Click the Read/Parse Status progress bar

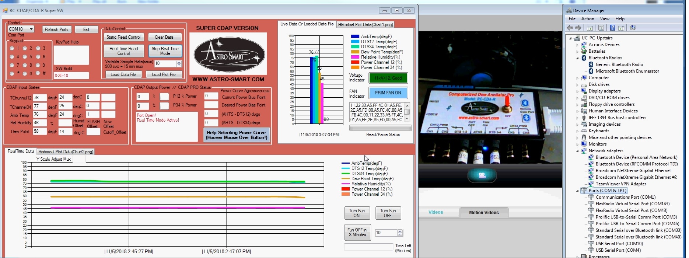380,128
